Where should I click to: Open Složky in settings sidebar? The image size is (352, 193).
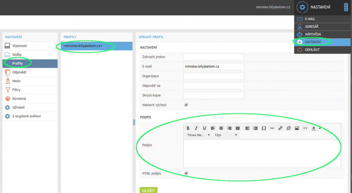(x=17, y=55)
